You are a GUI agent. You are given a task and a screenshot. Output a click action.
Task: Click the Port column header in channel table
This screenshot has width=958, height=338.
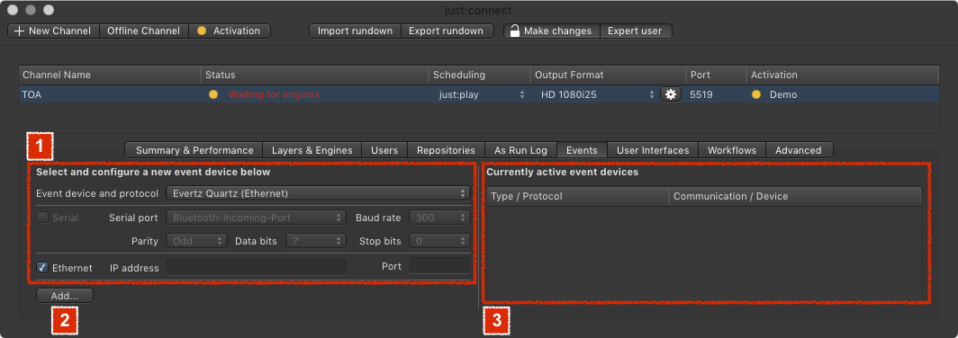[x=716, y=75]
